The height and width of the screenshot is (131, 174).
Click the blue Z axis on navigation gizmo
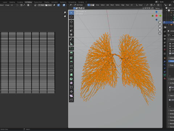[x=157, y=12]
